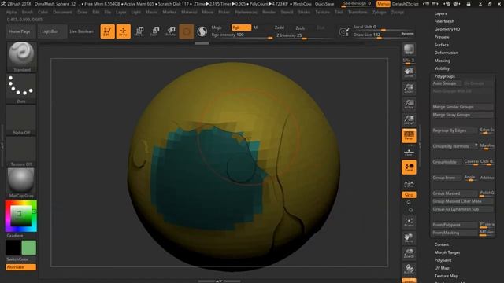
Task: Select the Move transform tool
Action: coord(139,31)
